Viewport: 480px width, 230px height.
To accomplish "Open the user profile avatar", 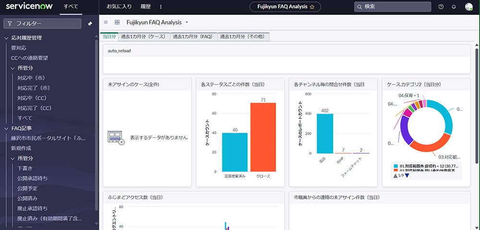I will (x=468, y=7).
